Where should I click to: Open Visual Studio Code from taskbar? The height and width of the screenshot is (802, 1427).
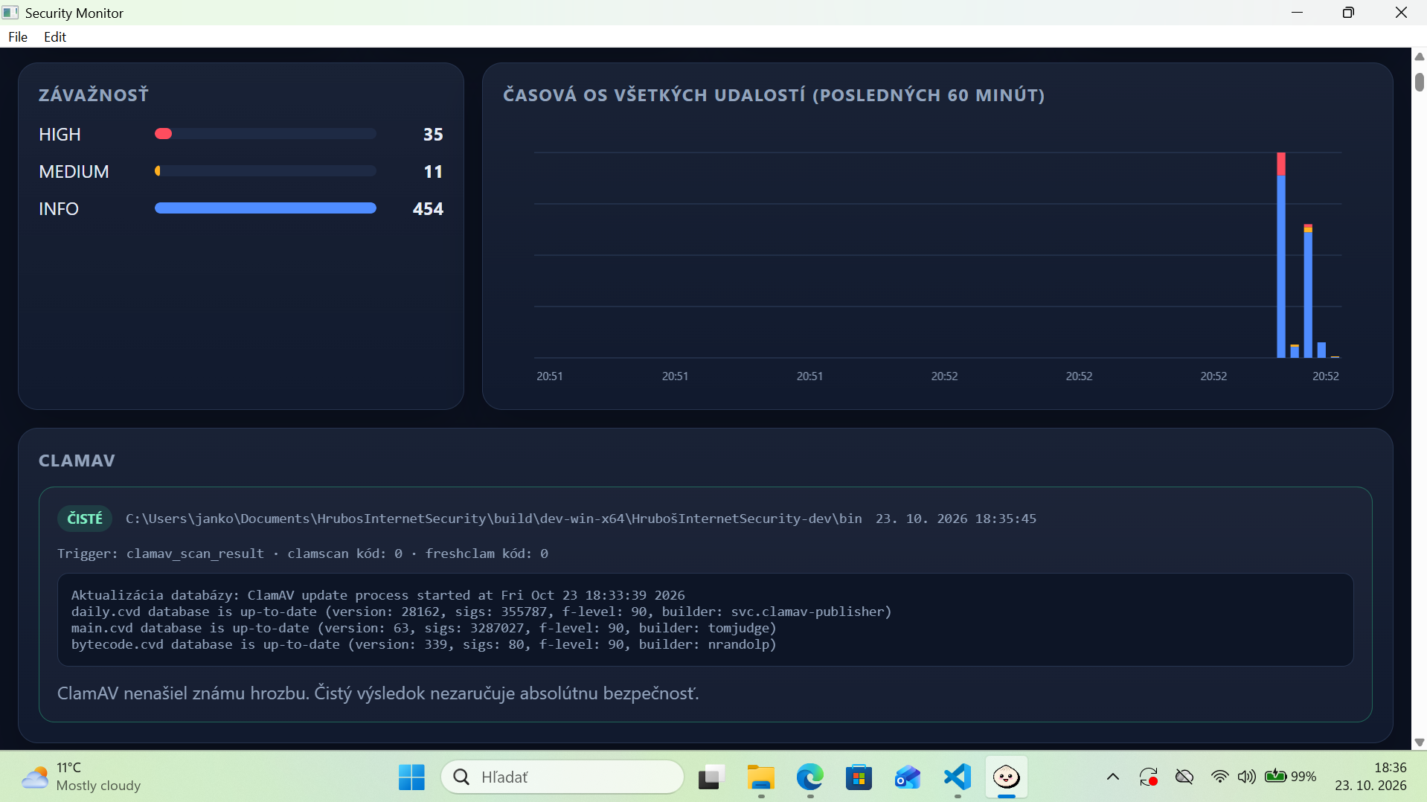point(958,777)
